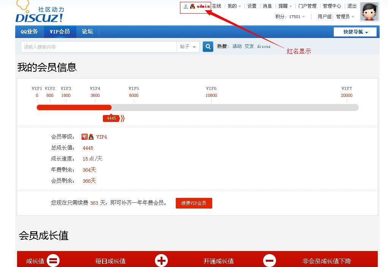Click the plus circle icon in growth banner
Viewport: 388px width, 267px height.
pyautogui.click(x=161, y=261)
